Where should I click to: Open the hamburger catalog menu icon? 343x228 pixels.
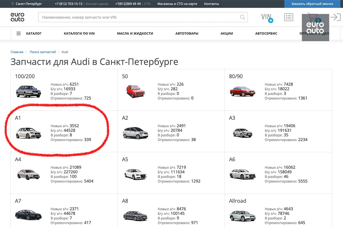(19, 34)
